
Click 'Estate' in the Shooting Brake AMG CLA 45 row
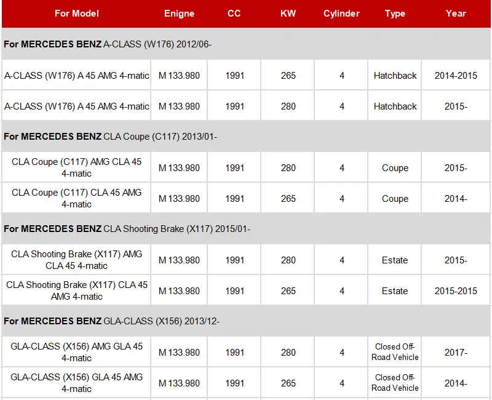[x=395, y=260]
